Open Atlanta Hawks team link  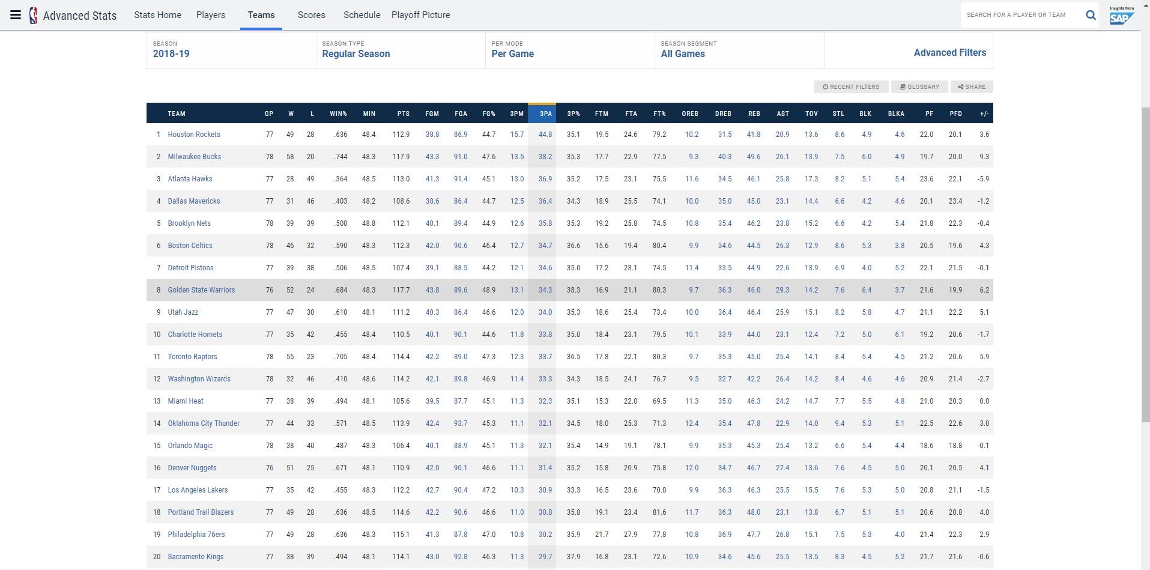pos(190,179)
